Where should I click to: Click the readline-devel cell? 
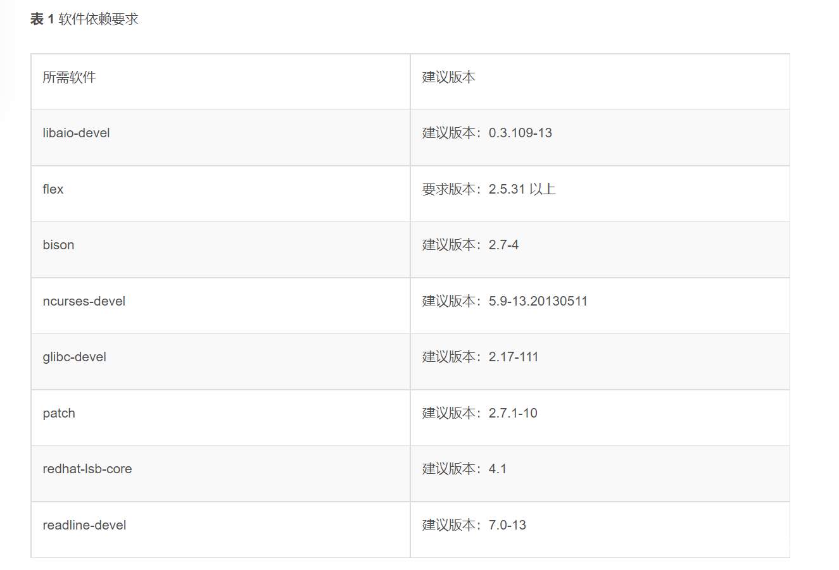click(85, 525)
